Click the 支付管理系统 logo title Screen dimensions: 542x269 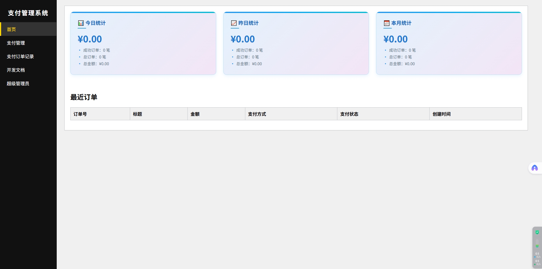tap(28, 13)
